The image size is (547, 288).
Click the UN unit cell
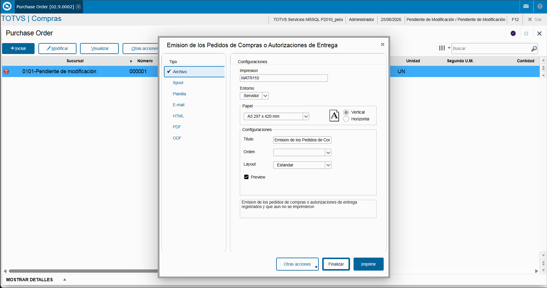click(401, 71)
